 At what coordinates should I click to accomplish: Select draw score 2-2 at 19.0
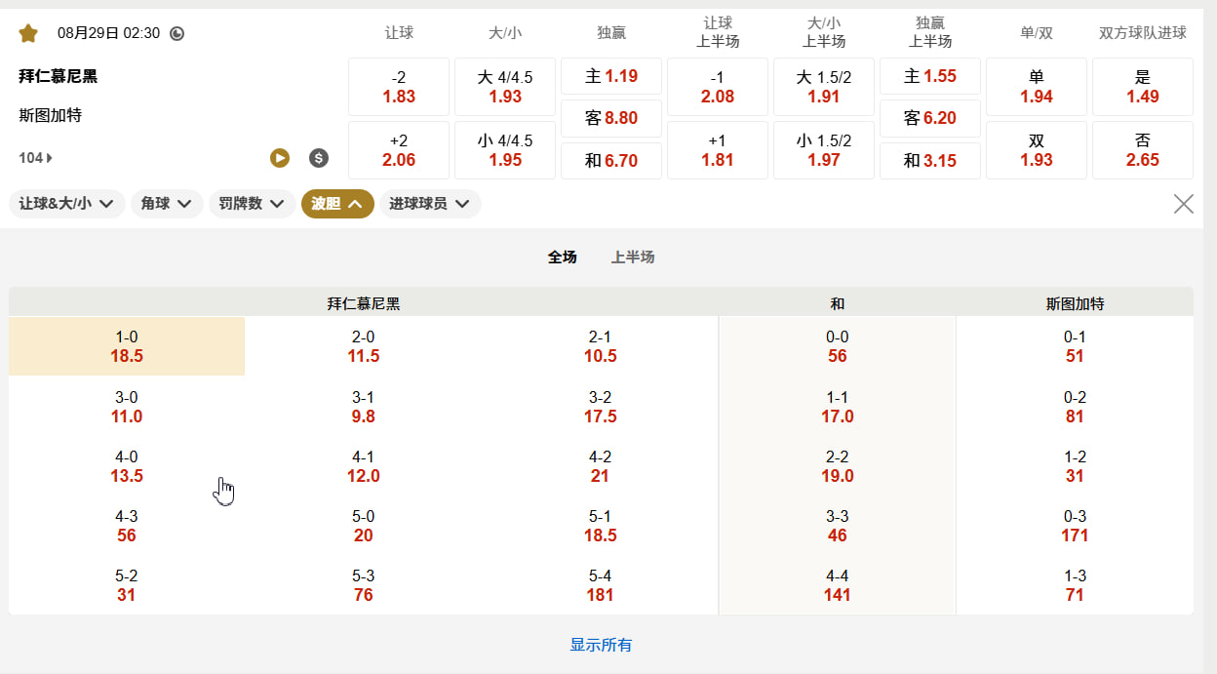[x=838, y=466]
